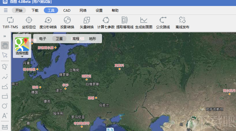
Task: Open the 网络 tab
Action: 83,10
